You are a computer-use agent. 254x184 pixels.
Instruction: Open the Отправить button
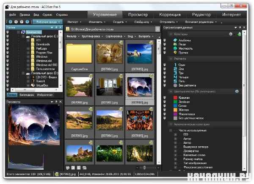[x=168, y=22]
